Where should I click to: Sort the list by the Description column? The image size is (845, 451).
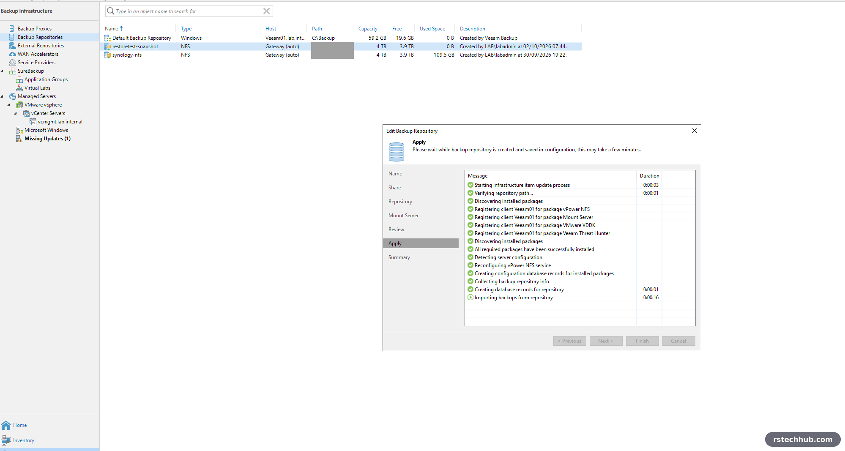(x=473, y=29)
